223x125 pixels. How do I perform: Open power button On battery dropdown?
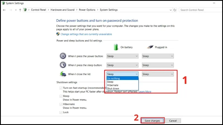click(x=122, y=56)
